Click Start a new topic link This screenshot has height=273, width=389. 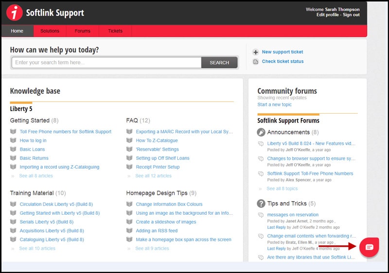point(274,104)
